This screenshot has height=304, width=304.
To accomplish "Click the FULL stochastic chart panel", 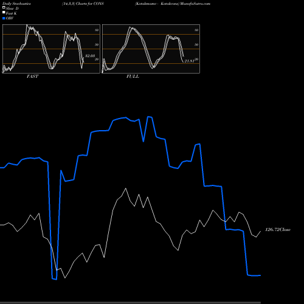I will point(151,49).
